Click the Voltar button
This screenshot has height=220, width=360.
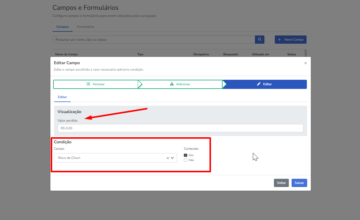281,183
